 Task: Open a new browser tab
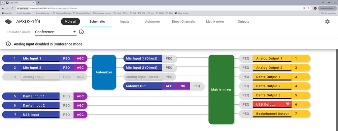39,3
